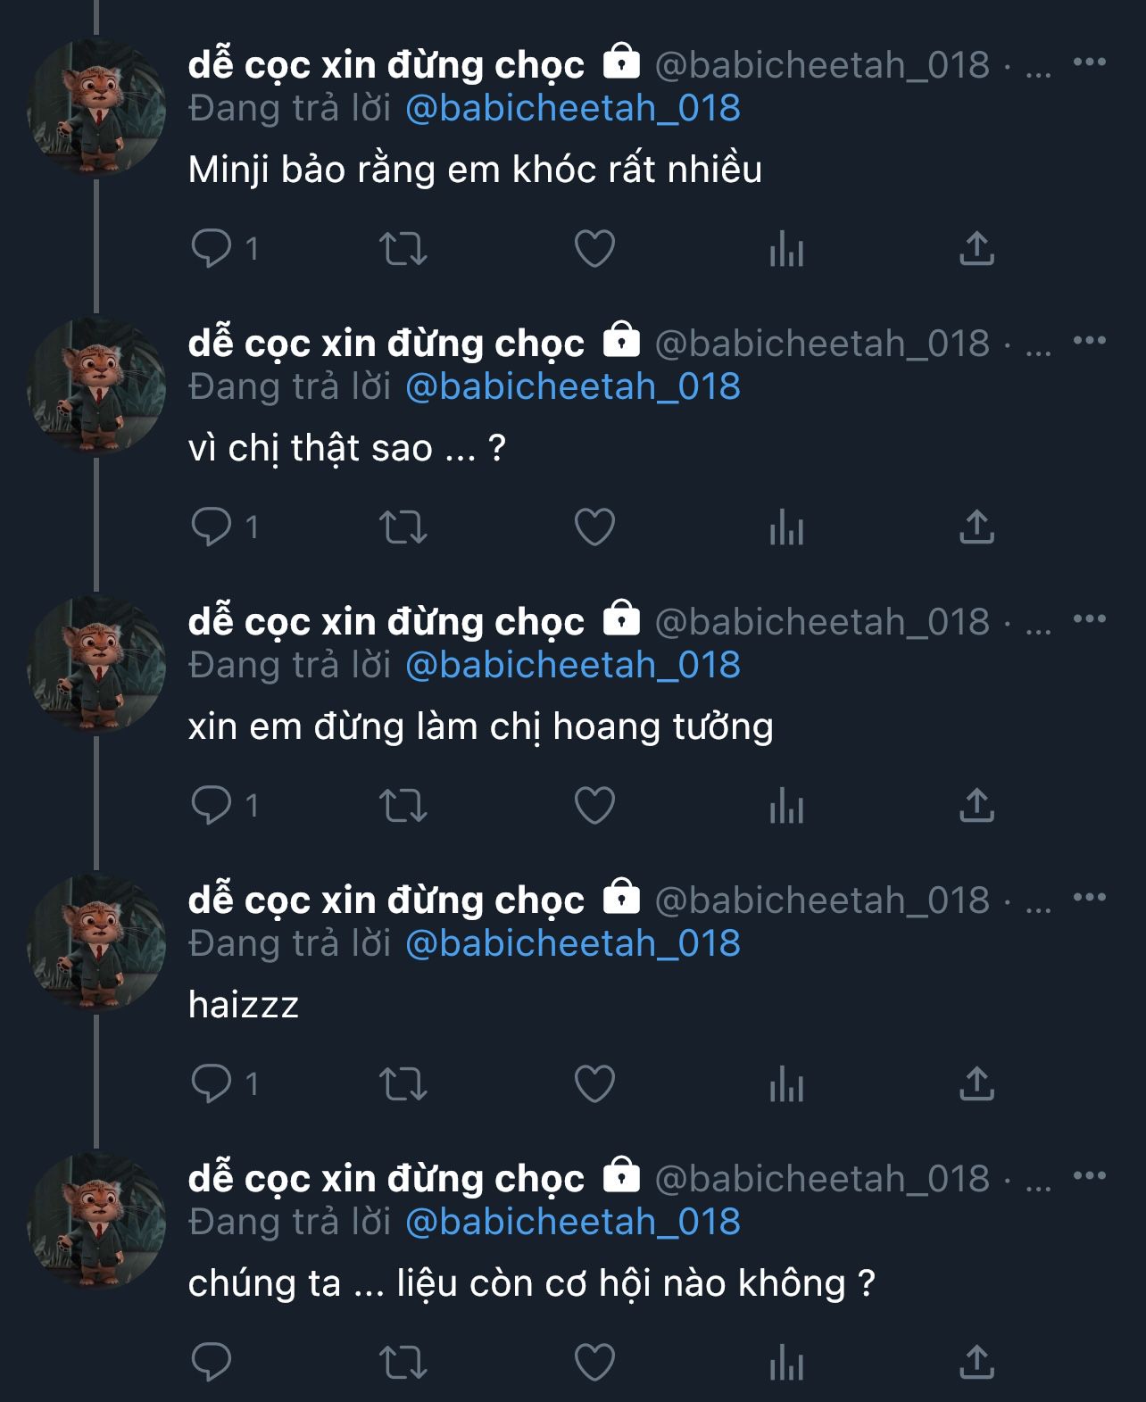
Task: Open more options menu on last tweet
Action: click(x=1089, y=1176)
